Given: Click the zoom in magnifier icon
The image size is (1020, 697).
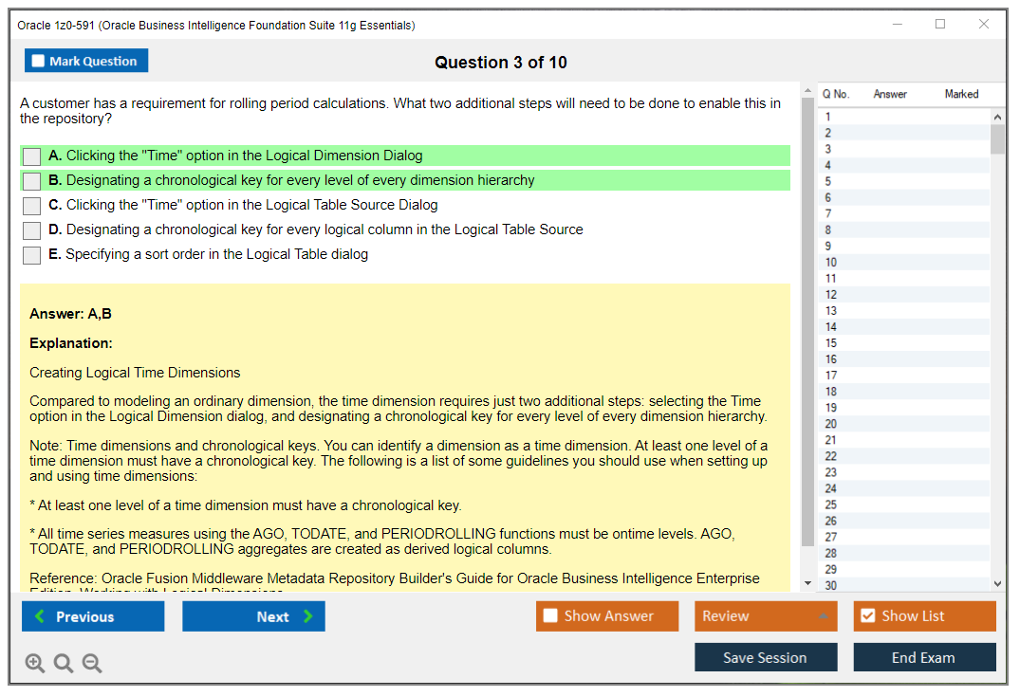Looking at the screenshot, I should click(35, 664).
